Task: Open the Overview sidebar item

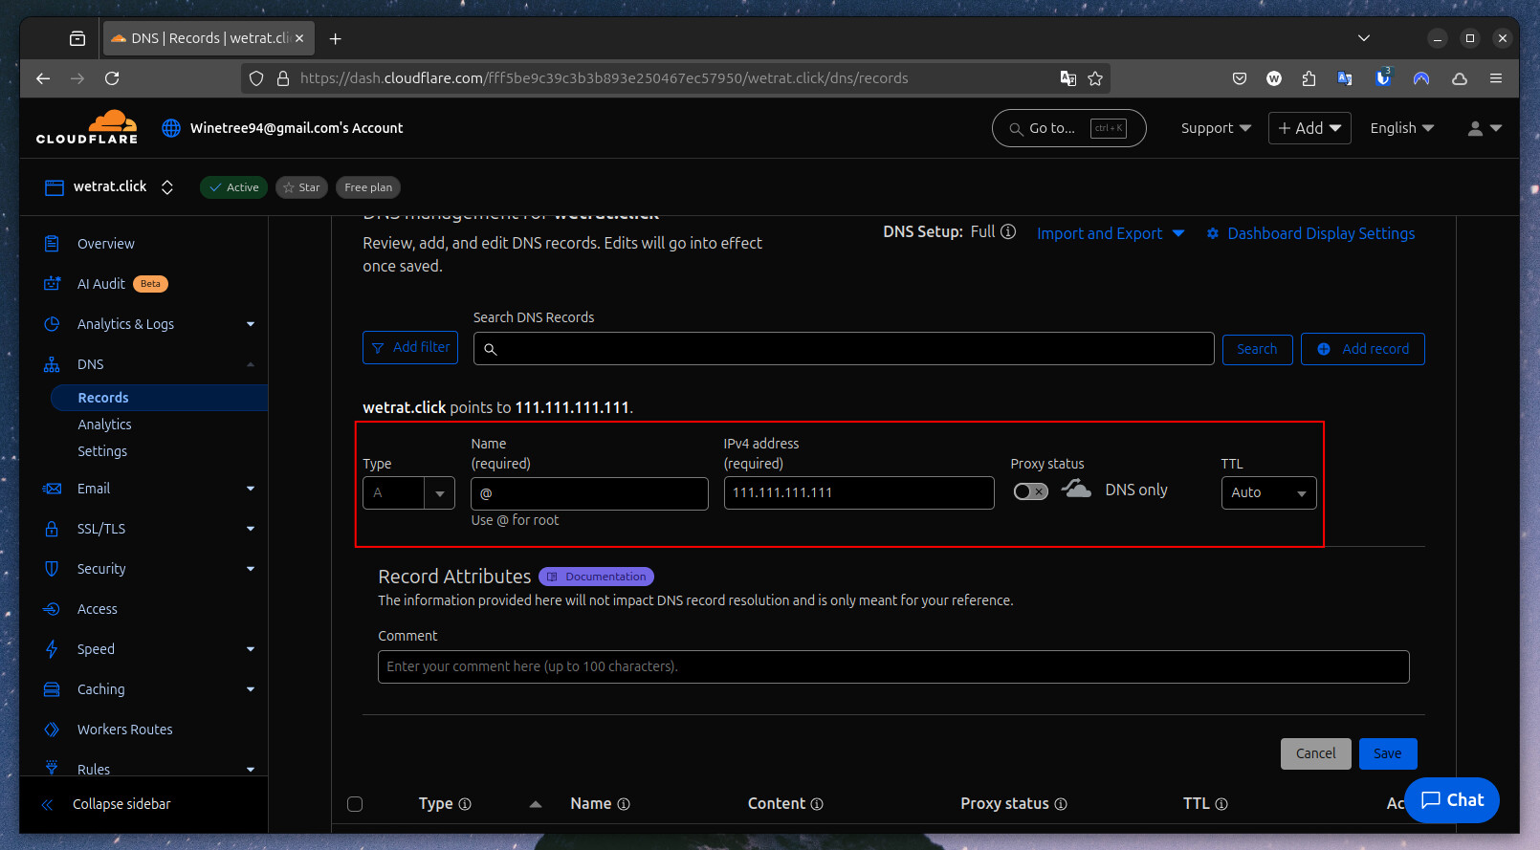Action: 105,244
